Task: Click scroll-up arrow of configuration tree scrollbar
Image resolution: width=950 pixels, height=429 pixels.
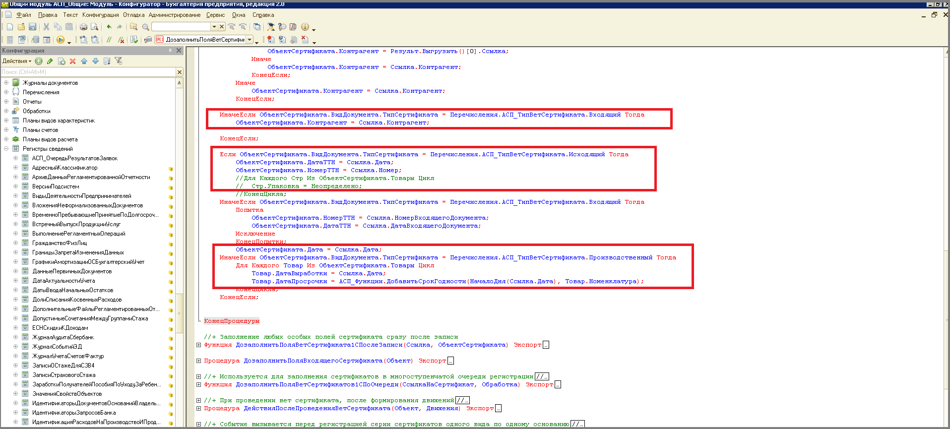Action: [x=179, y=83]
